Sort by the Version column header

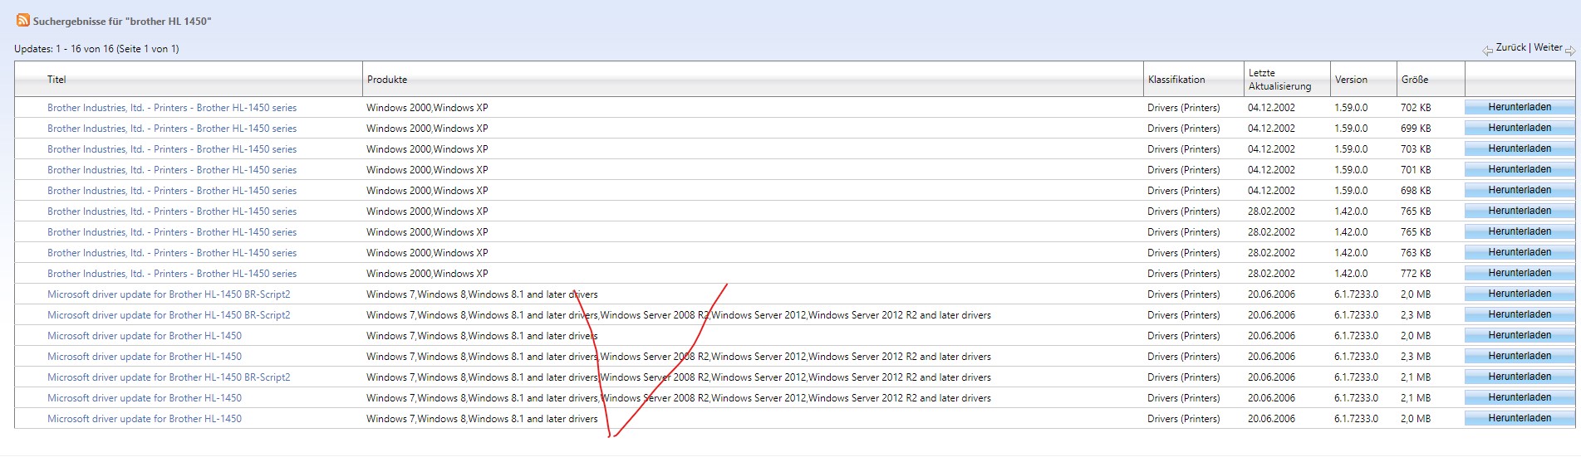pos(1351,80)
